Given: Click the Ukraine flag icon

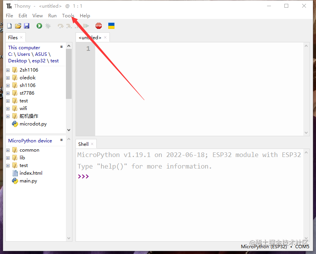Looking at the screenshot, I should 111,26.
